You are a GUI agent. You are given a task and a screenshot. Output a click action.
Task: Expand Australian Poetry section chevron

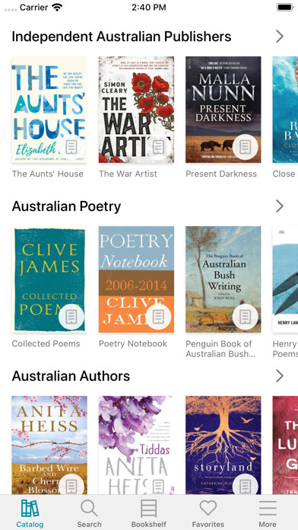[x=280, y=206]
